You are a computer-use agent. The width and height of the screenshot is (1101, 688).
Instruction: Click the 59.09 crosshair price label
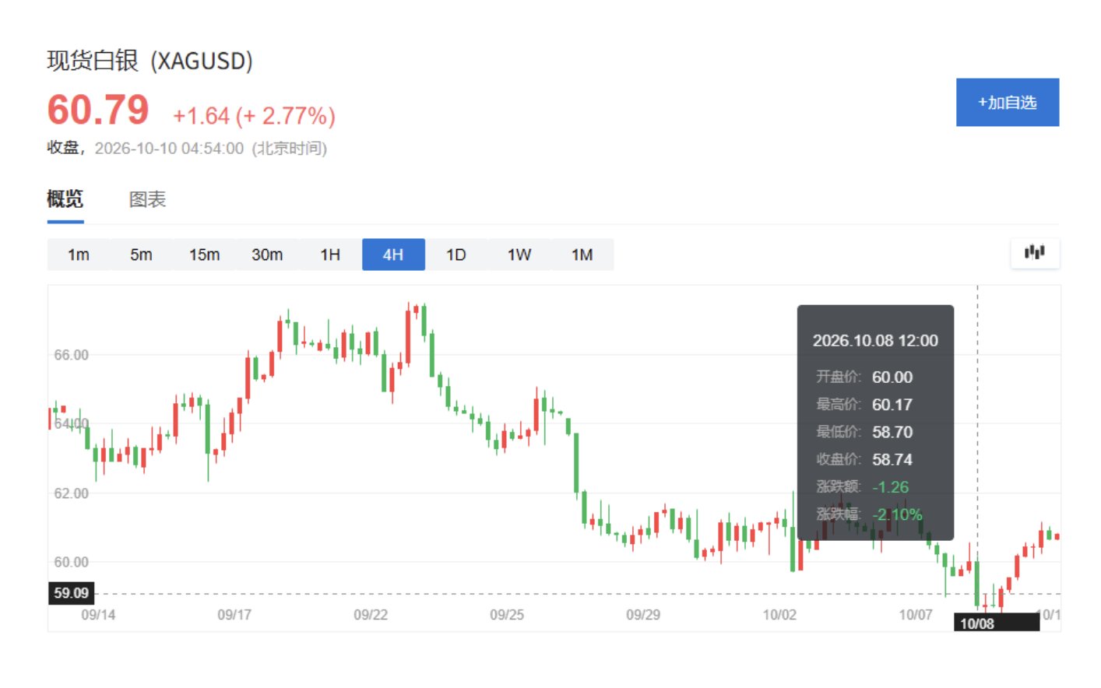[72, 593]
